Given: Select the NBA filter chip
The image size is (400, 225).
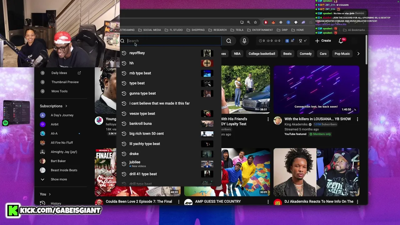Looking at the screenshot, I should 237,54.
